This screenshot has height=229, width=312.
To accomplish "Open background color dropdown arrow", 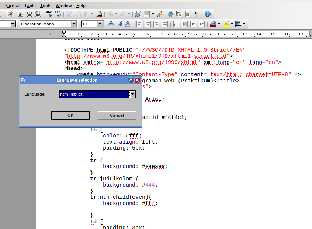I will (x=245, y=24).
